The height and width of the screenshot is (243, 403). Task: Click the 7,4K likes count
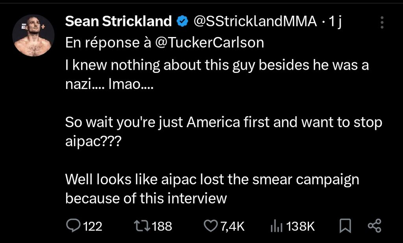(233, 226)
